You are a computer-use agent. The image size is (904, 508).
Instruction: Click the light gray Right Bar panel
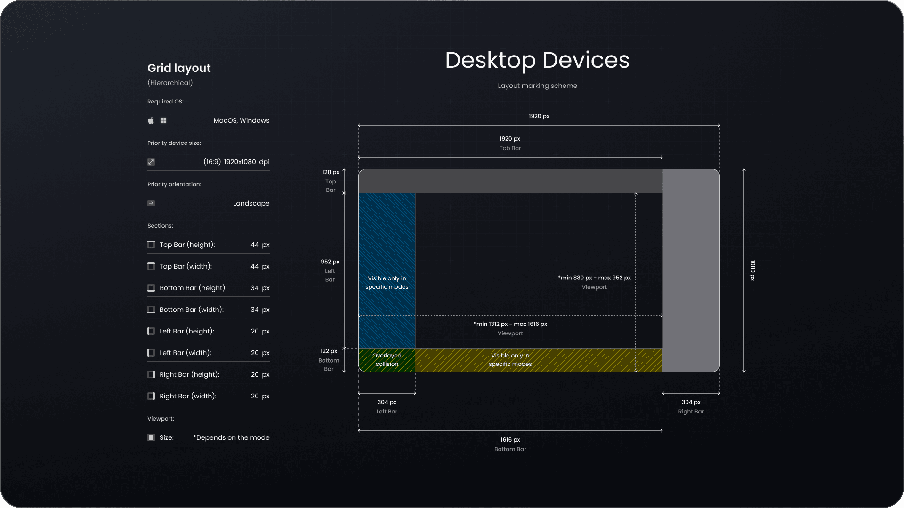pyautogui.click(x=691, y=270)
